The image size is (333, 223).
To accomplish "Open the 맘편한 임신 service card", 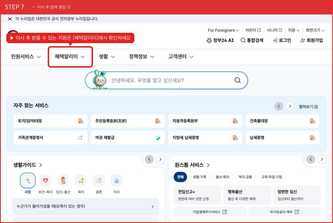I will (x=297, y=195).
